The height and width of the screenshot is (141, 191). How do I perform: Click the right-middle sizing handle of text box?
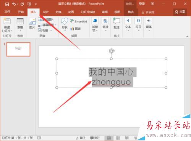(x=166, y=73)
